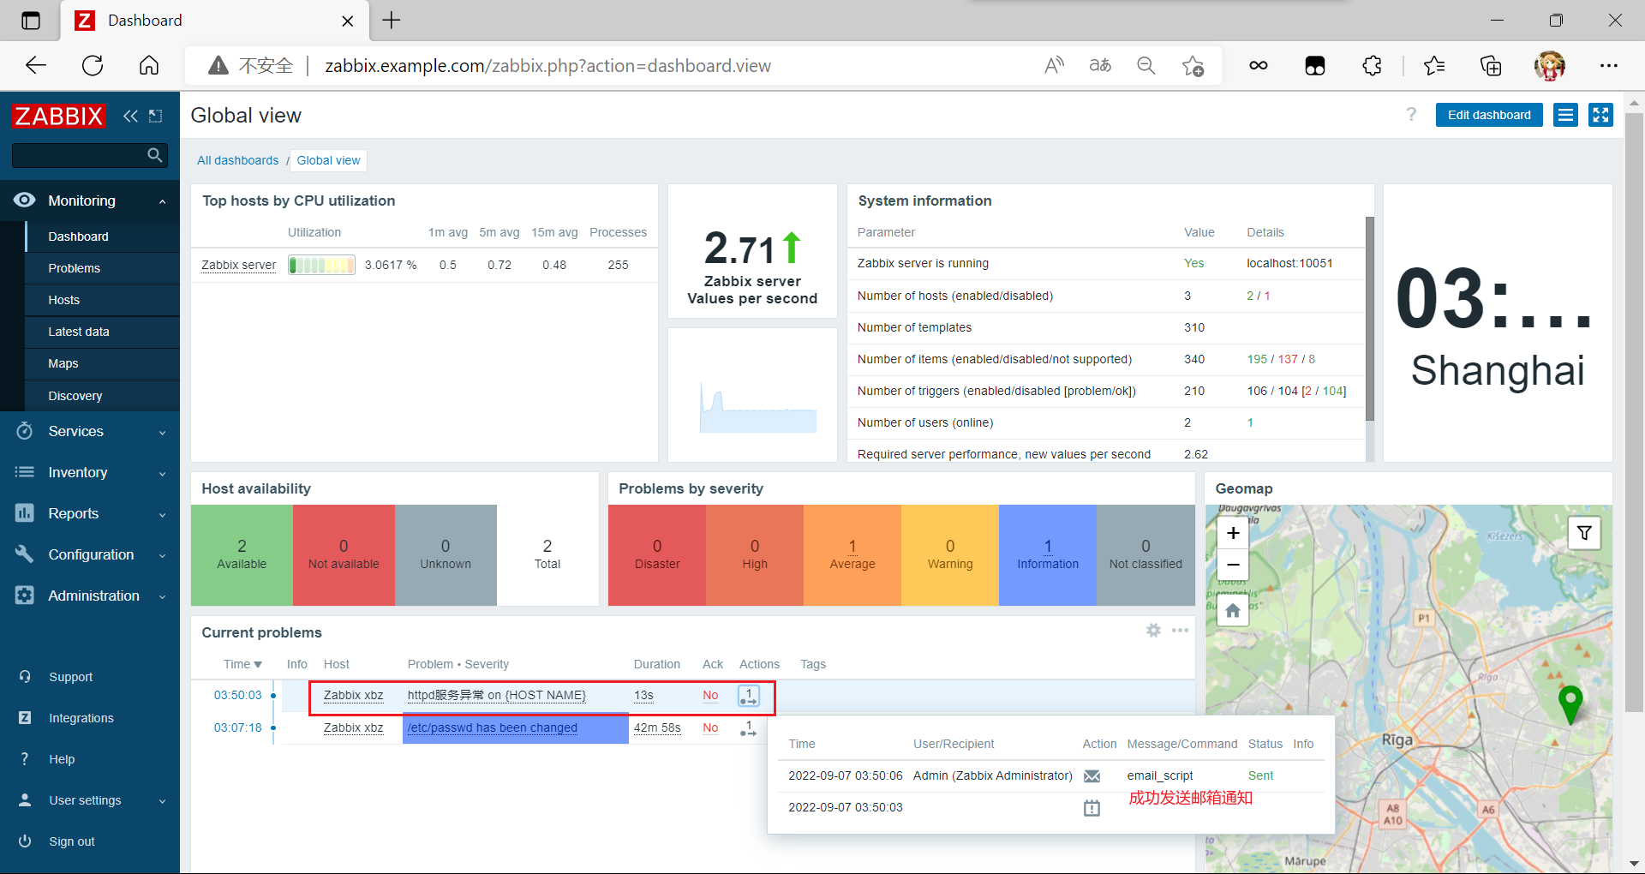Click the CPU utilization bar for Zabbix server
This screenshot has width=1645, height=874.
tap(321, 265)
